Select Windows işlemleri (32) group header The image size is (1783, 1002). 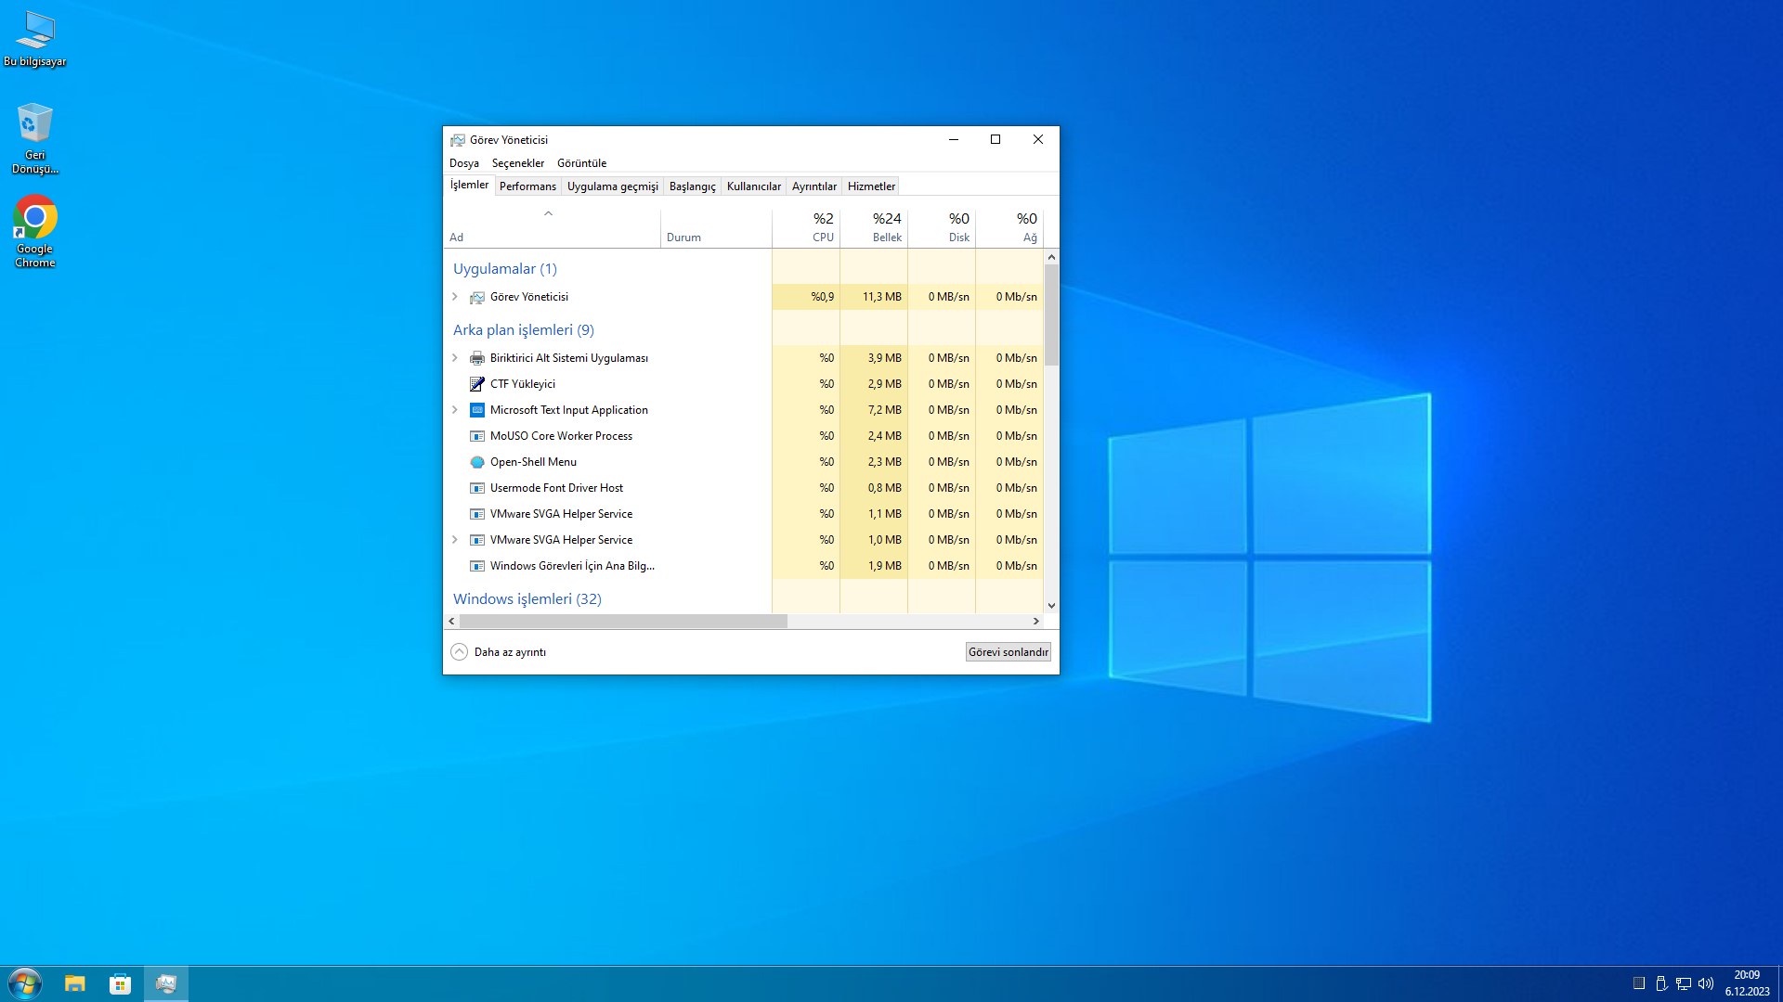pos(527,599)
